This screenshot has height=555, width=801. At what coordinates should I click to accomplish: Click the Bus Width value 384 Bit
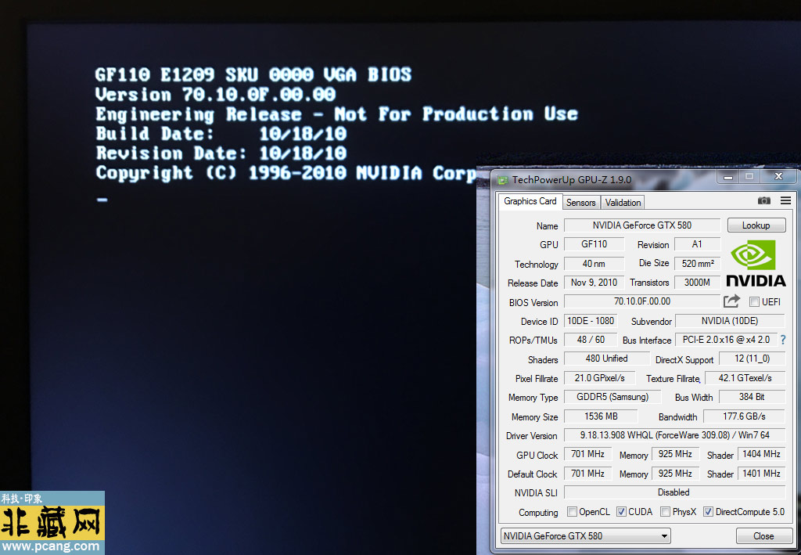752,397
